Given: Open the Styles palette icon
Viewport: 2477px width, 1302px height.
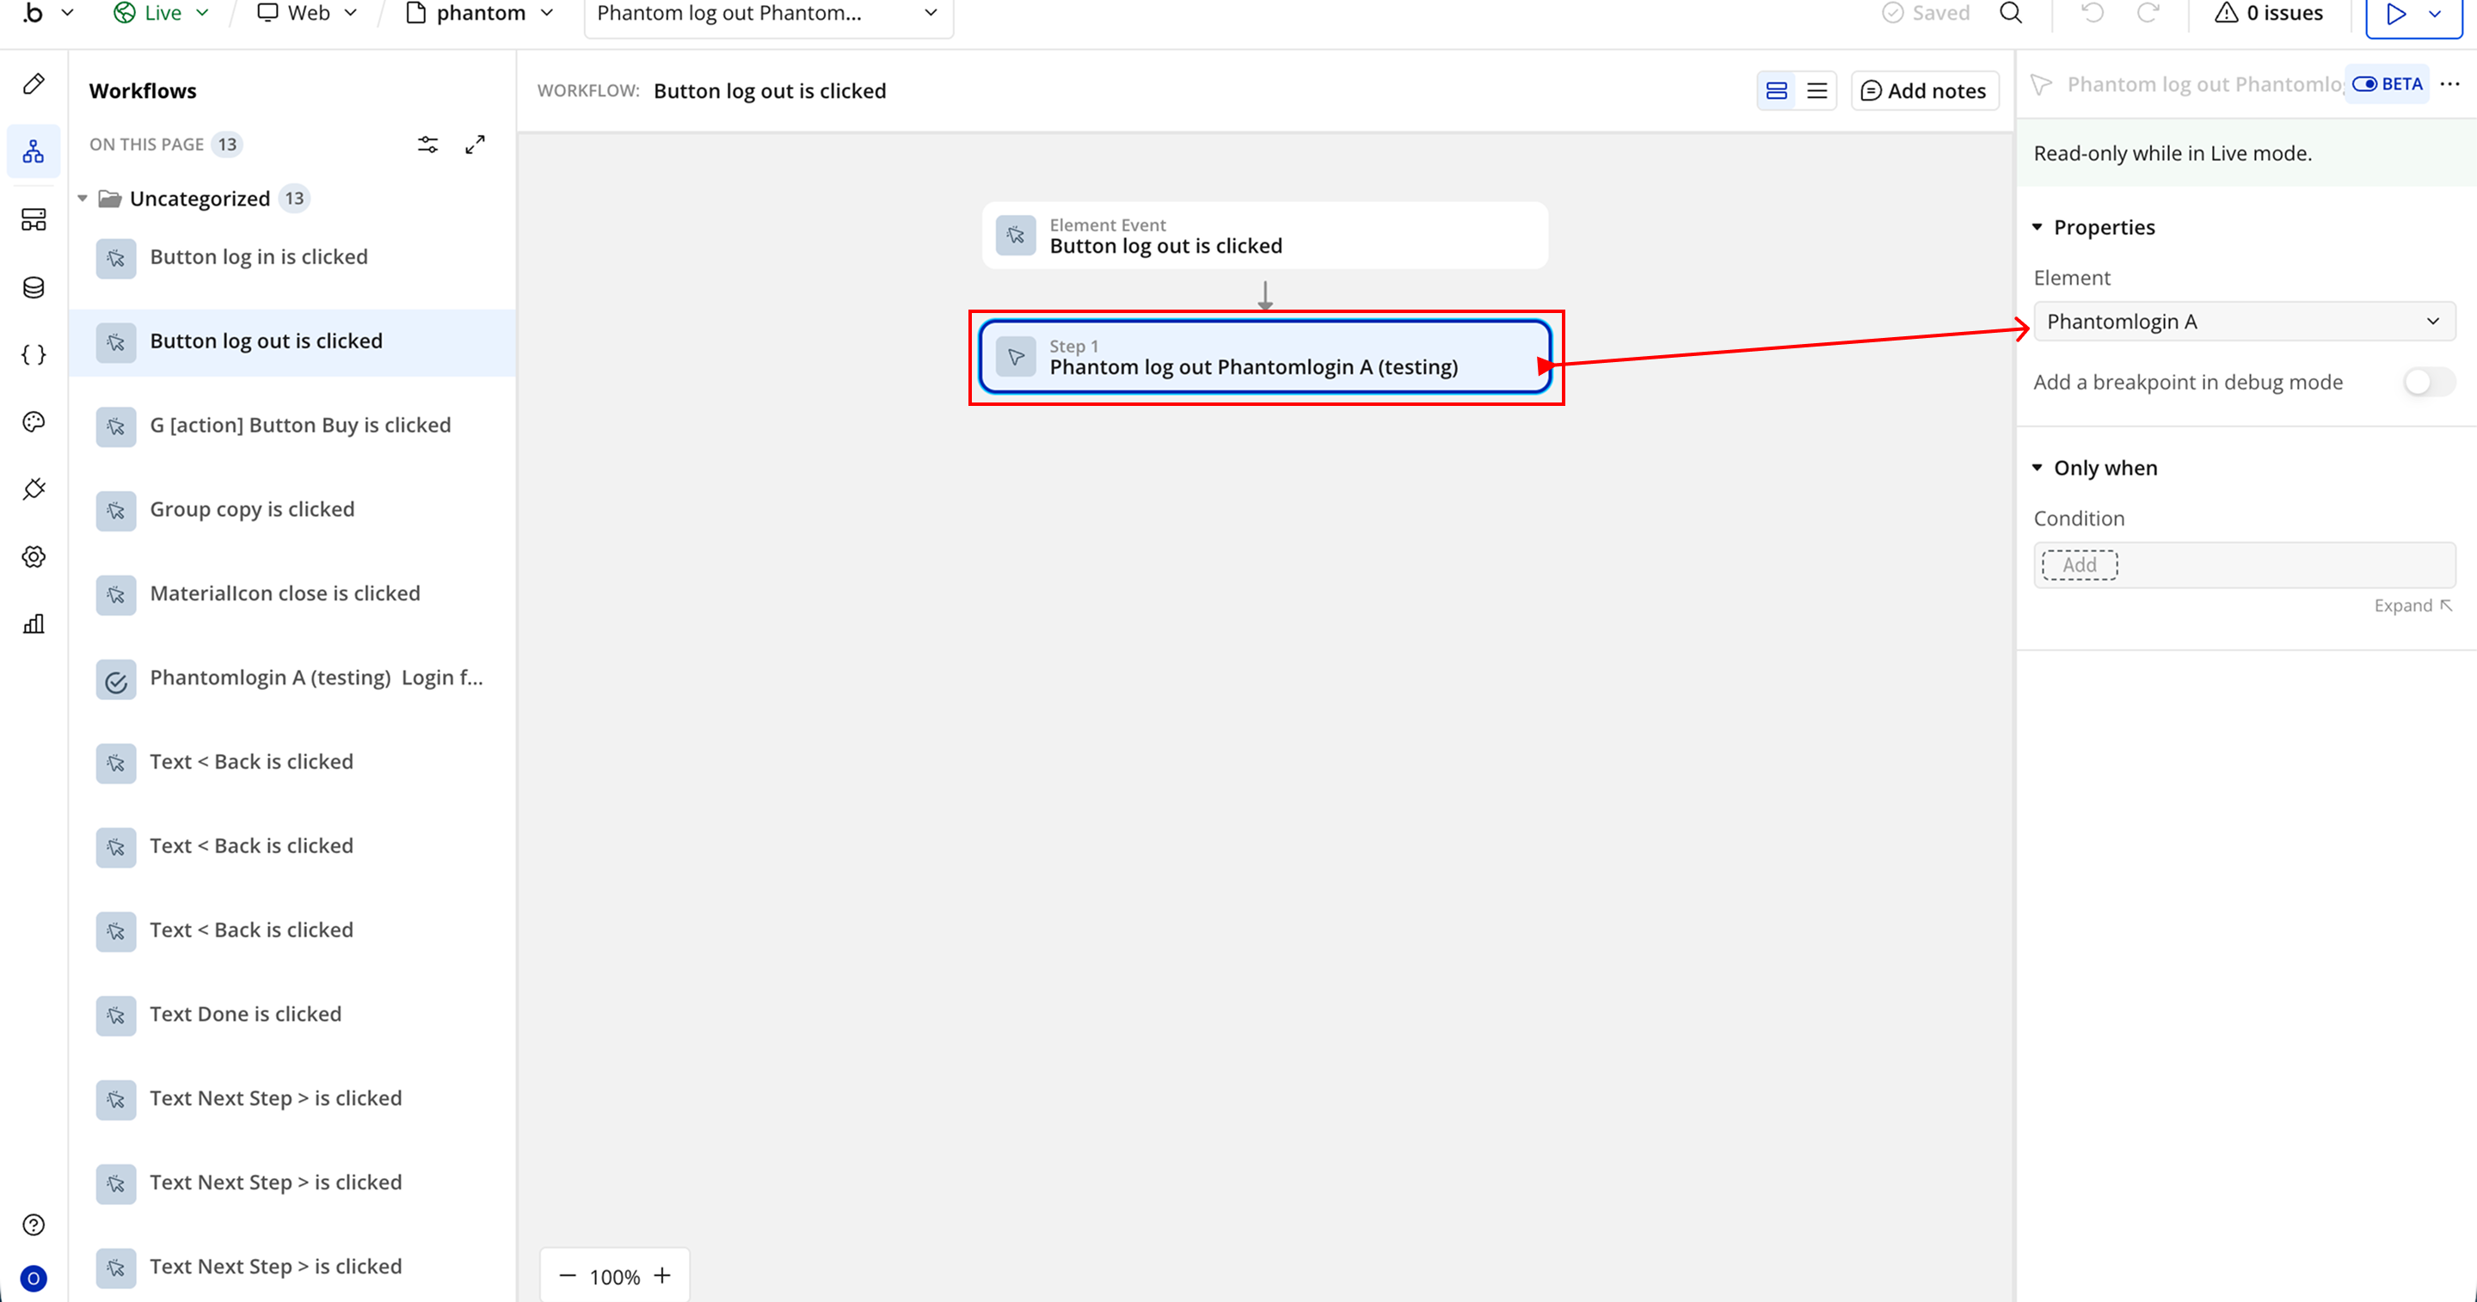Looking at the screenshot, I should pyautogui.click(x=34, y=422).
